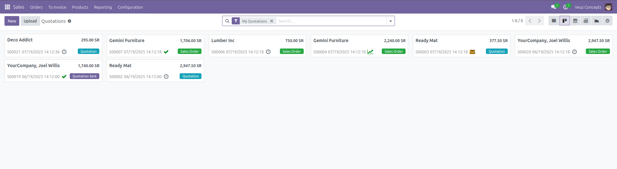This screenshot has height=169, width=617.
Task: Open the user avatar menu
Action: pyautogui.click(x=608, y=7)
